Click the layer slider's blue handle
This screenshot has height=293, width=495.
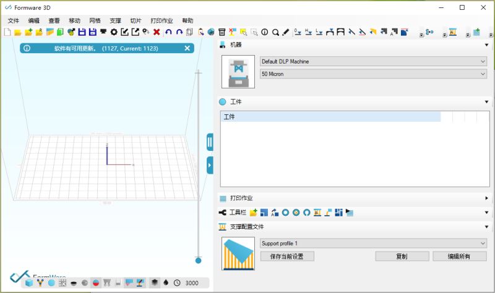[x=198, y=260]
